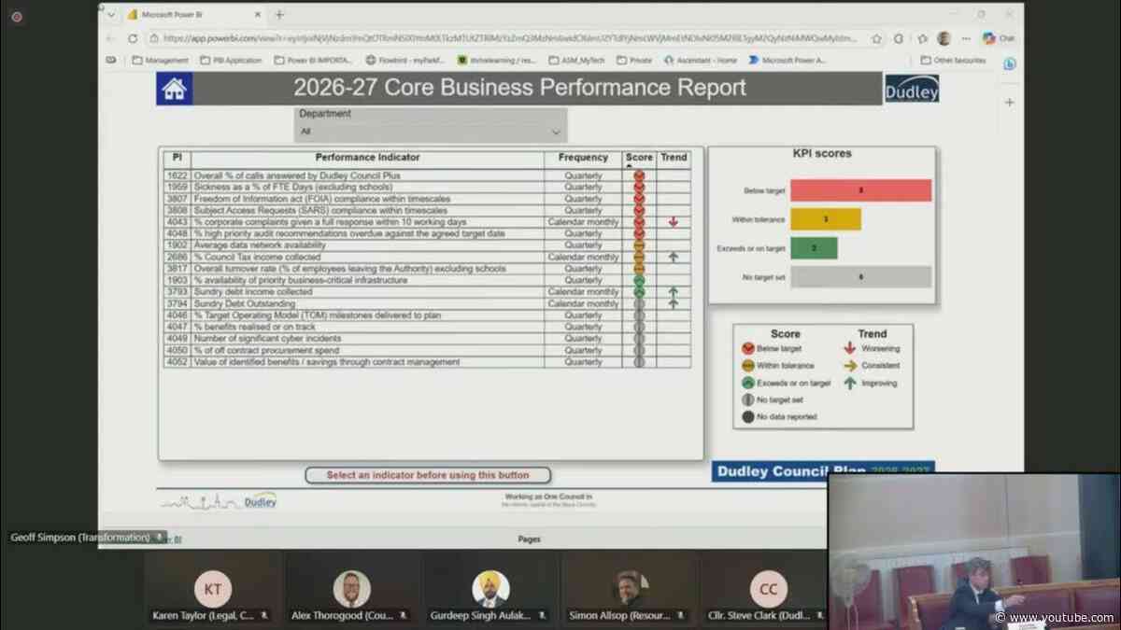The width and height of the screenshot is (1121, 630).
Task: Sort the table by the Score column header
Action: pos(639,158)
